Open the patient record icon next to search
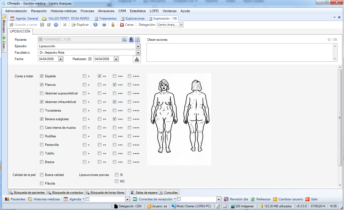 (x=131, y=39)
